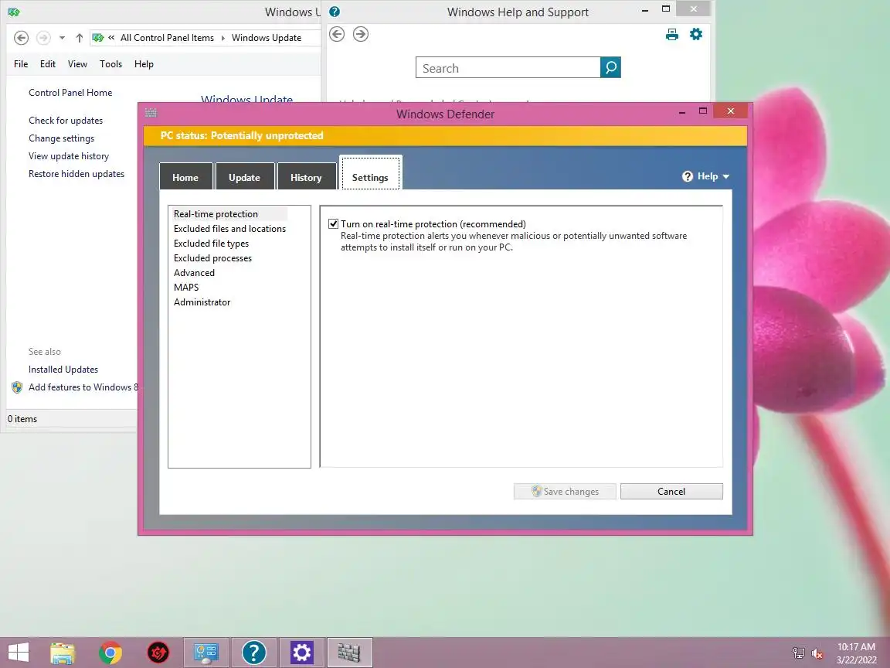Click Windows Update address bar icon

pyautogui.click(x=97, y=38)
